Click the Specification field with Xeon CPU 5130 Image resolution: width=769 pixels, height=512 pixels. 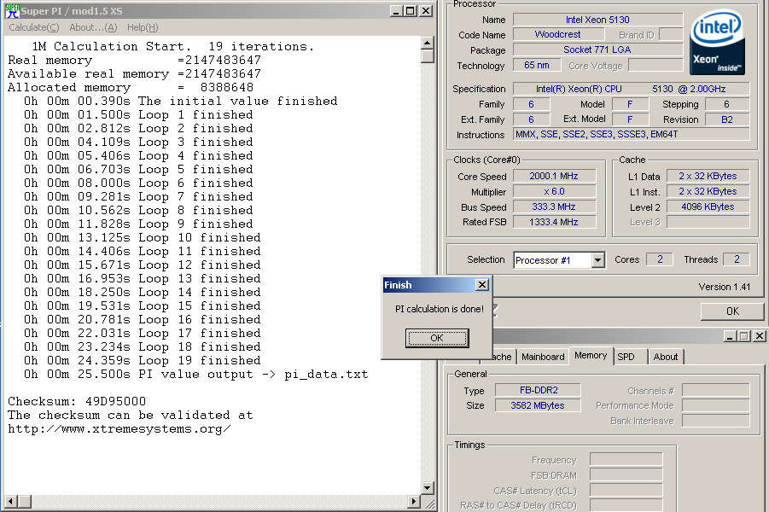tap(632, 89)
